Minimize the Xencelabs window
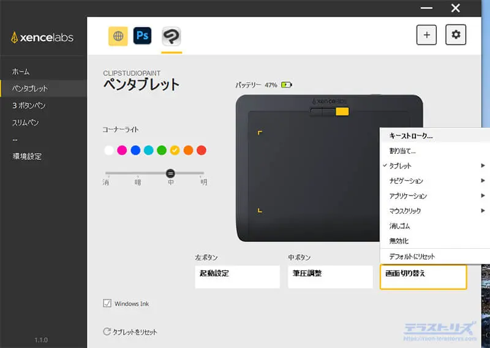490x348 pixels. pyautogui.click(x=426, y=8)
